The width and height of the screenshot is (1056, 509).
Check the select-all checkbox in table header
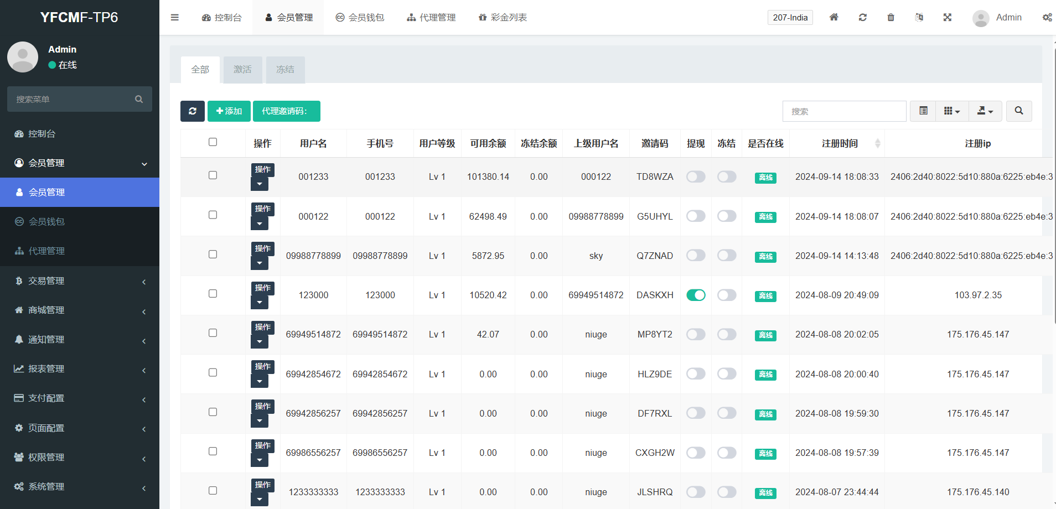(213, 142)
